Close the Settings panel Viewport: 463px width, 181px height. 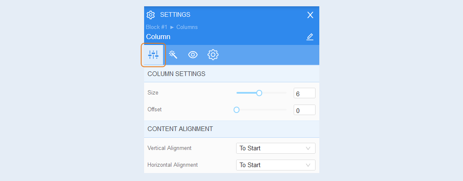pyautogui.click(x=310, y=15)
